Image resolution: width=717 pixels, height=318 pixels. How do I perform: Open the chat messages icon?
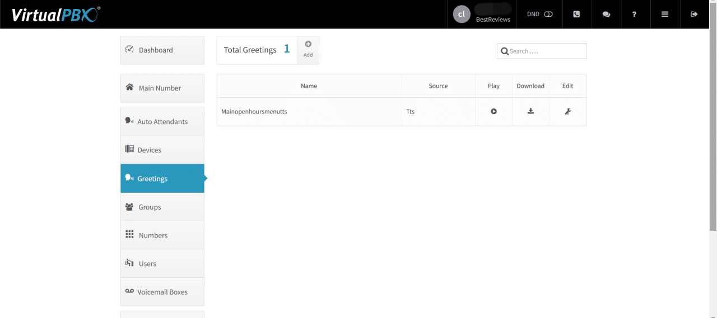[606, 14]
